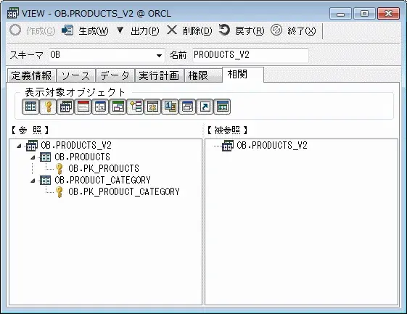
Task: Switch to the 実行計画 tab
Action: coord(160,75)
